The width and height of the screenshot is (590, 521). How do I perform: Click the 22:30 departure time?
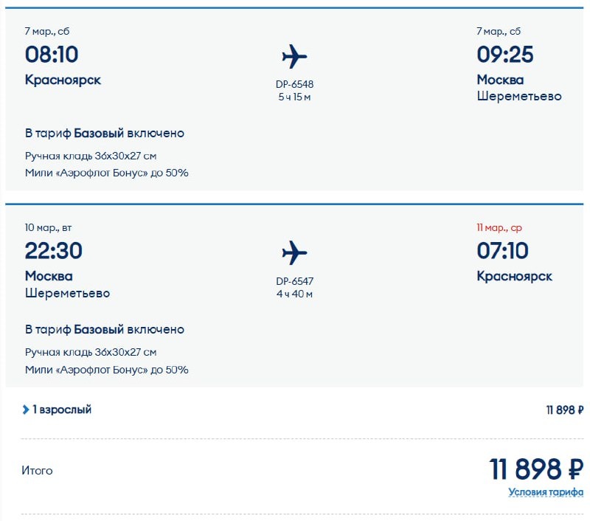tap(53, 251)
